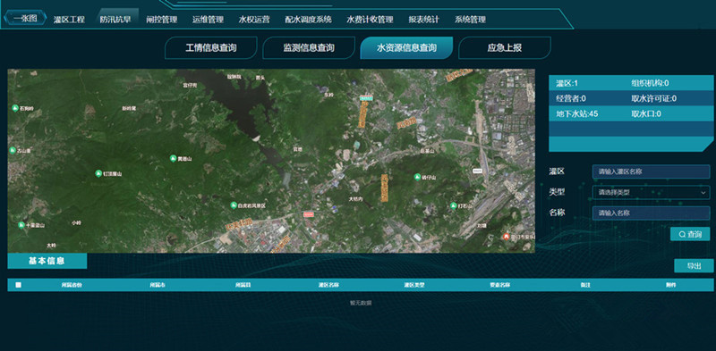The width and height of the screenshot is (716, 351).
Task: Open the 防汛抗旱 navigation menu
Action: point(115,20)
